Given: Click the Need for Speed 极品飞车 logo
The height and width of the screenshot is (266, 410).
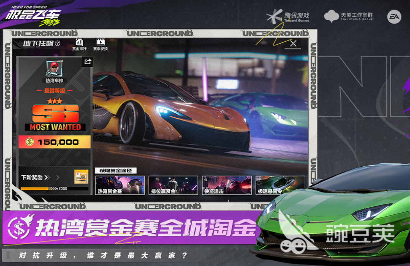Looking at the screenshot, I should click(x=33, y=16).
